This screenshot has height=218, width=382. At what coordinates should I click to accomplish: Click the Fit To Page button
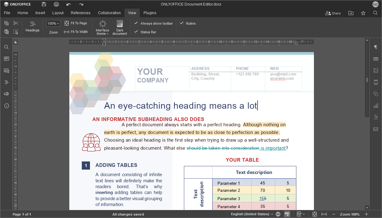click(76, 23)
